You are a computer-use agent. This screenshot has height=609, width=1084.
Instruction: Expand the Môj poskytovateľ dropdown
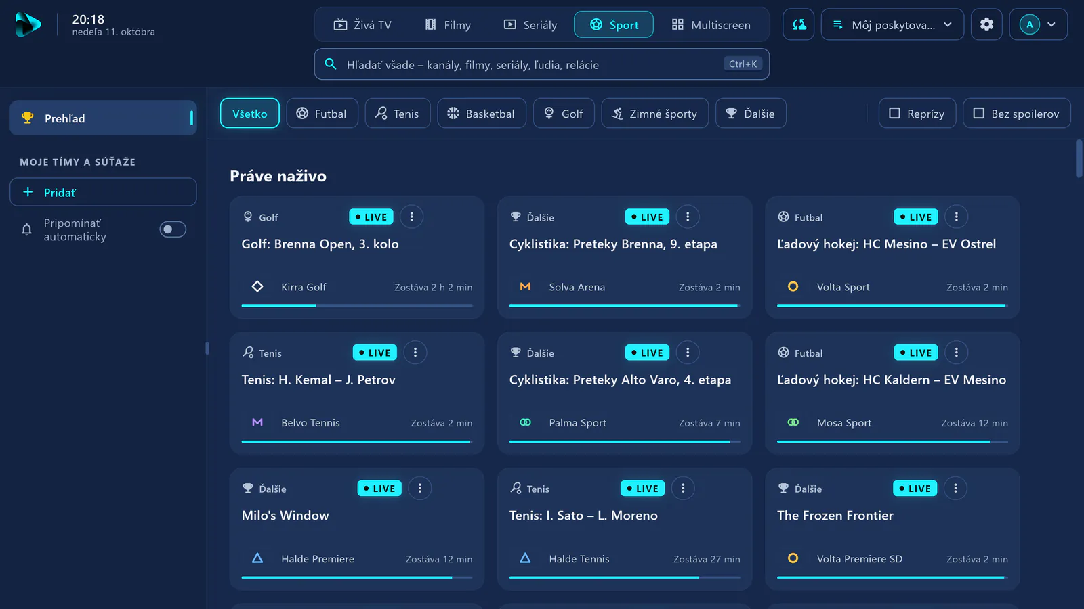[892, 24]
